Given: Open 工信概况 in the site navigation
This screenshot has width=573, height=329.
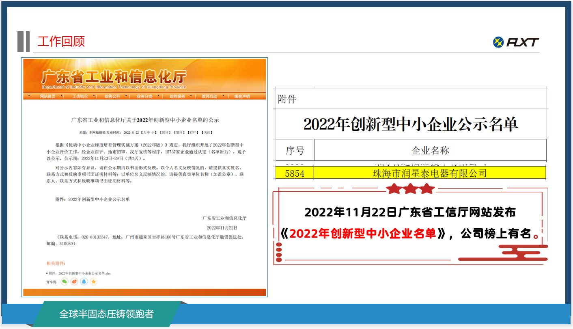Looking at the screenshot, I should pyautogui.click(x=80, y=96).
